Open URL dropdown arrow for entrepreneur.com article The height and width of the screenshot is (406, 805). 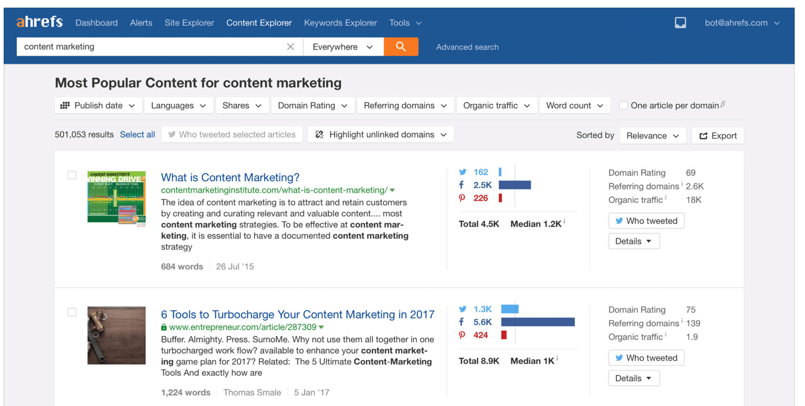321,327
